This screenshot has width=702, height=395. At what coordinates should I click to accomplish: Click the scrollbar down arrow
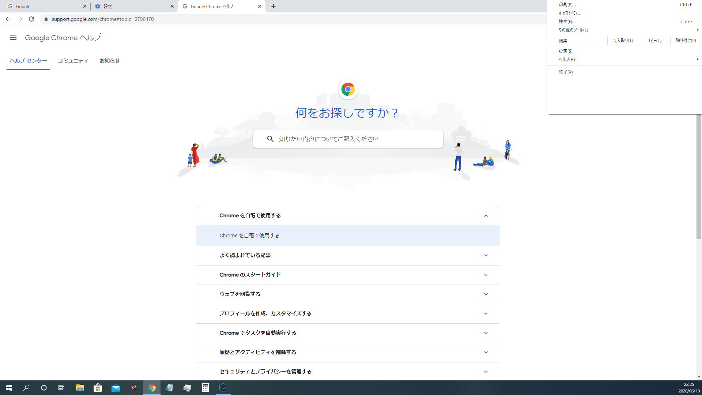point(699,377)
